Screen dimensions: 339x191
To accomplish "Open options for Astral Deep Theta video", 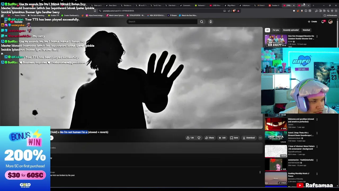I will click(x=317, y=133).
